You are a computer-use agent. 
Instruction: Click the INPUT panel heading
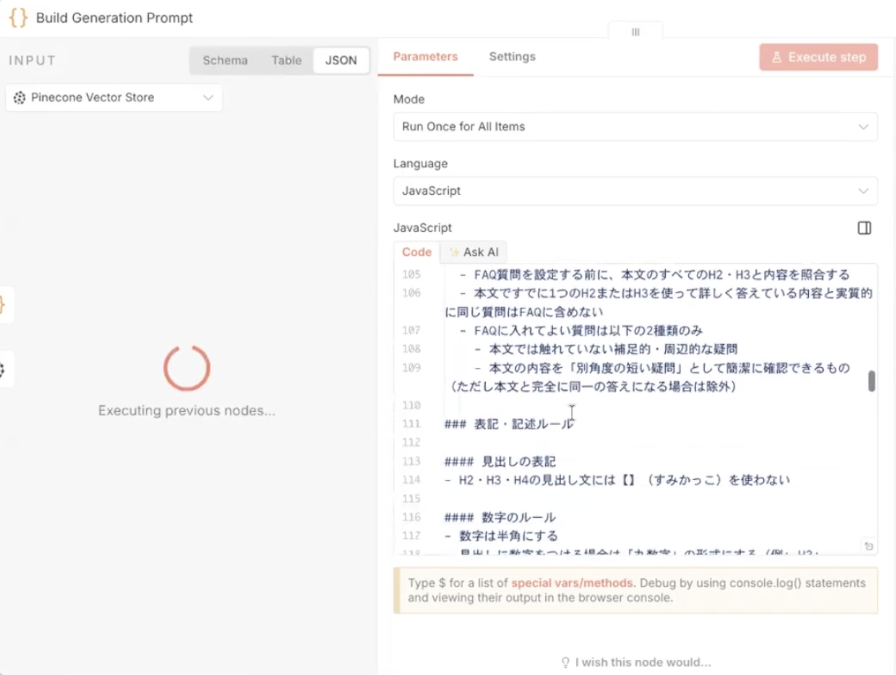point(32,60)
